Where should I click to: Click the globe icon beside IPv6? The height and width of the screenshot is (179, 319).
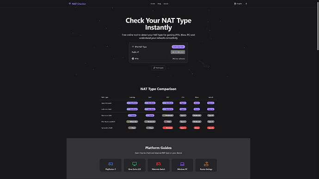pyautogui.click(x=133, y=59)
